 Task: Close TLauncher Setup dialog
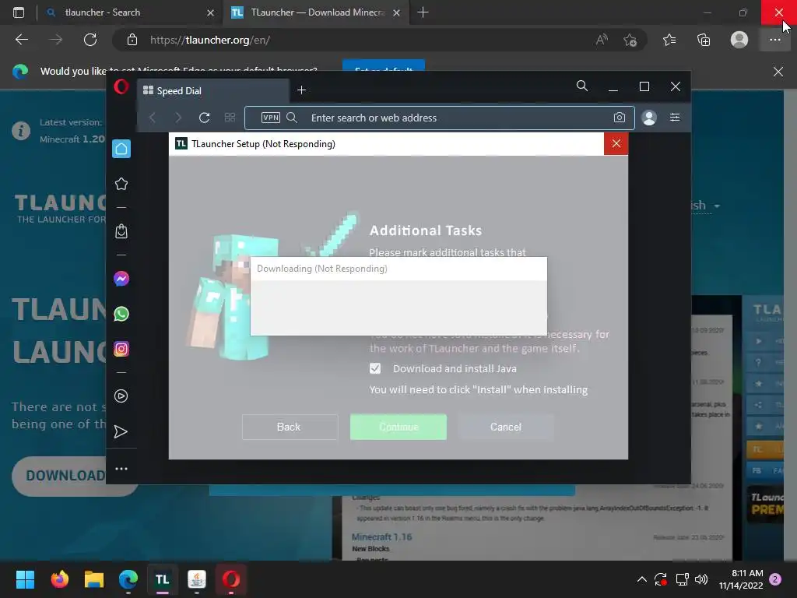click(616, 144)
